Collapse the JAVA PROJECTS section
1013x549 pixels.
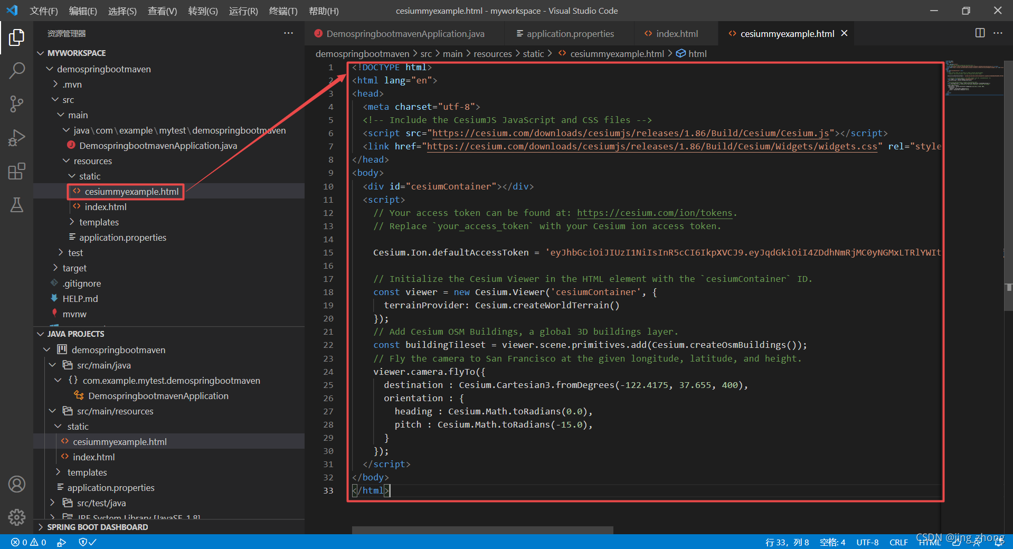coord(75,334)
